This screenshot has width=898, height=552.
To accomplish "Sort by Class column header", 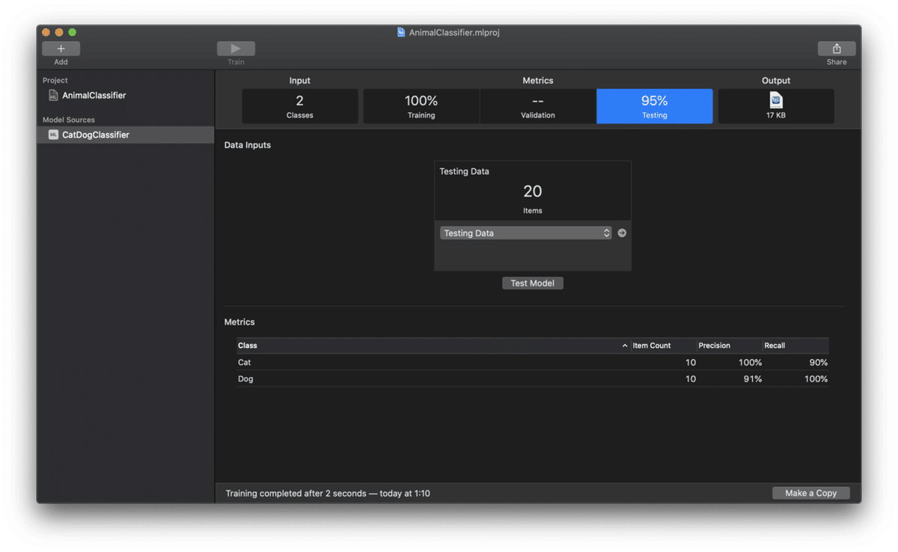I will 433,346.
